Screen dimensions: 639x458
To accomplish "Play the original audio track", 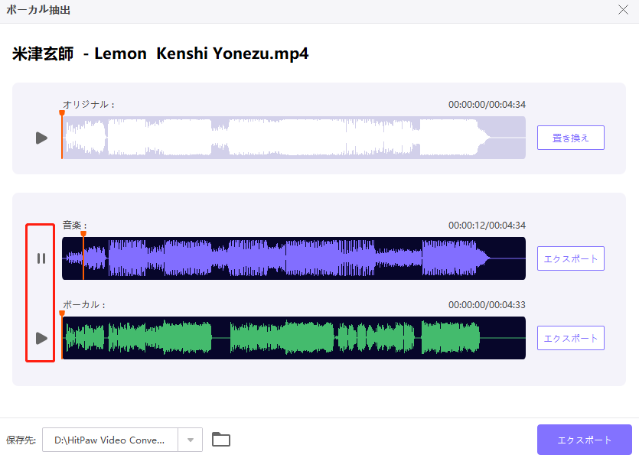I will [41, 138].
